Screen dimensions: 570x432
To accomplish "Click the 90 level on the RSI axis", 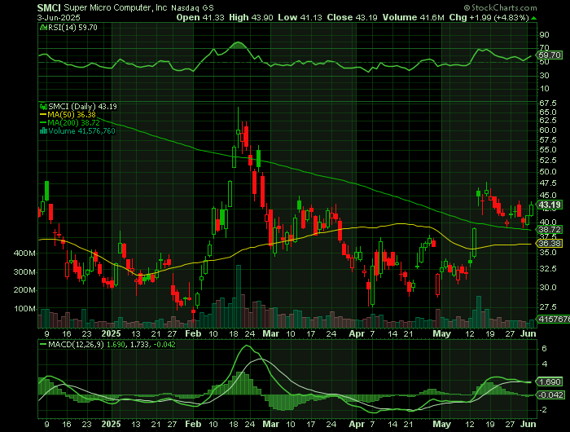I will coord(544,35).
